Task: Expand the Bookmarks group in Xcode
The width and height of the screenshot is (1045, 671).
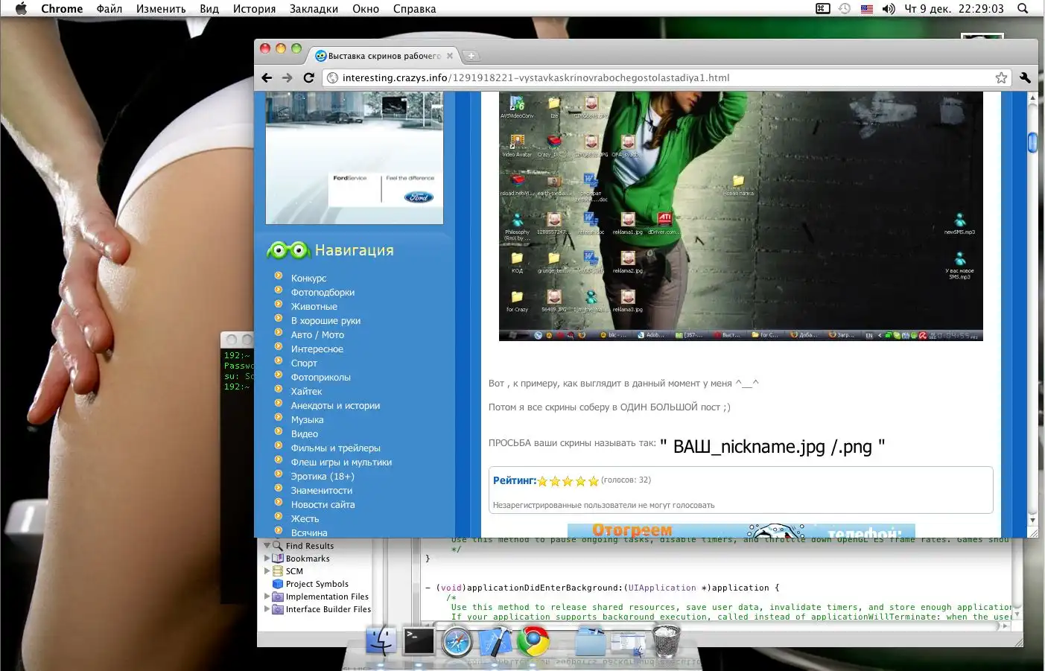Action: click(267, 559)
